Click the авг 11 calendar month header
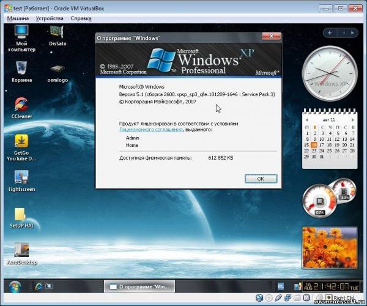The height and width of the screenshot is (306, 367). point(329,120)
